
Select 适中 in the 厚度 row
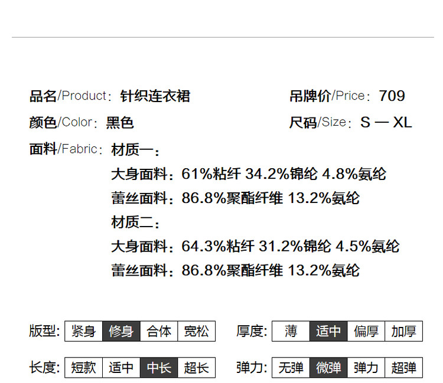coord(328,331)
